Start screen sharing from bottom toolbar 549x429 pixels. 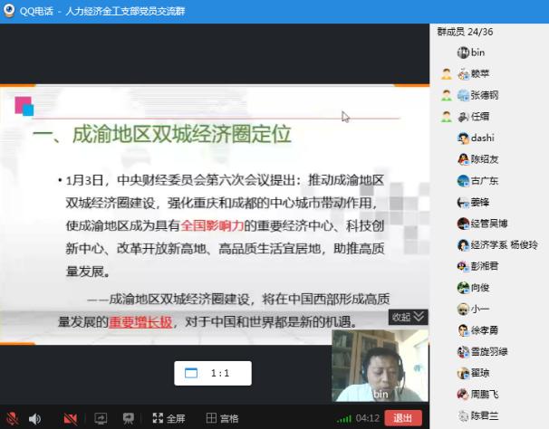[x=101, y=418]
